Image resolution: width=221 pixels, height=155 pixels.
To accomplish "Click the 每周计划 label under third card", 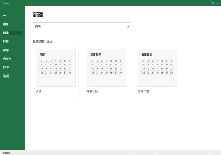I will (143, 91).
